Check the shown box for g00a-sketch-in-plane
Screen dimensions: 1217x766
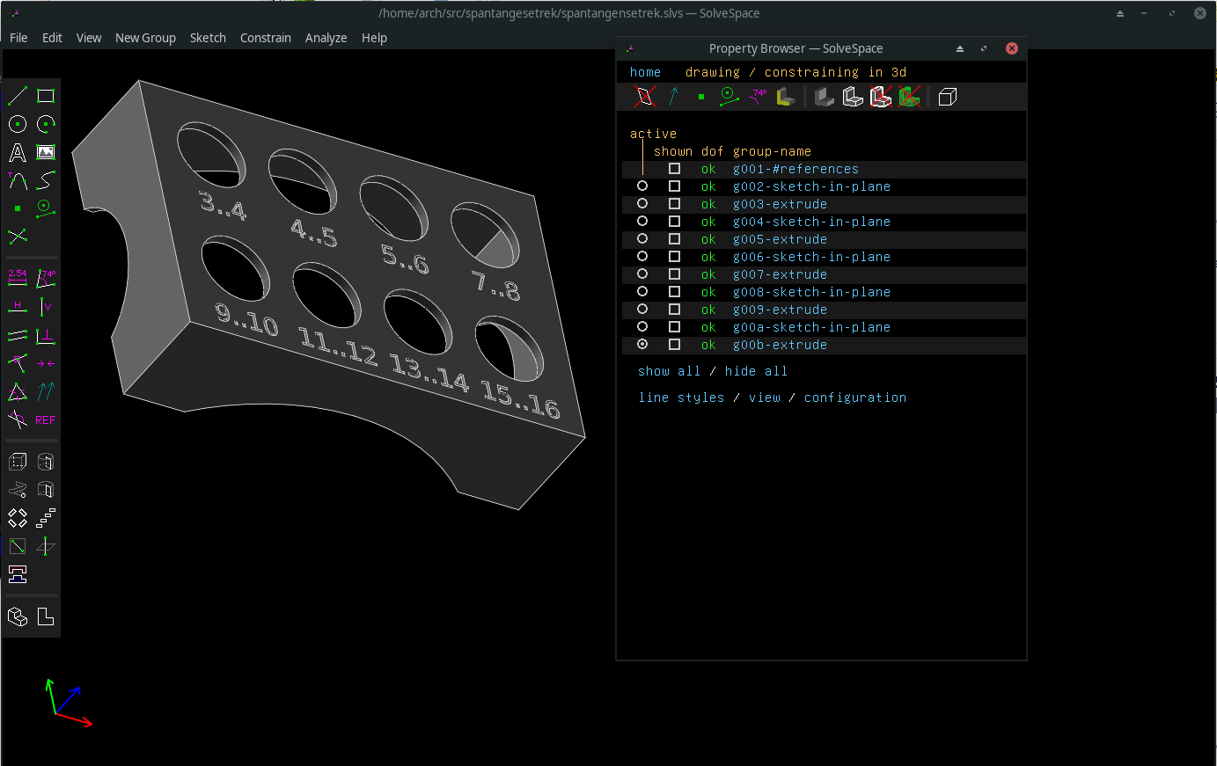pos(674,327)
